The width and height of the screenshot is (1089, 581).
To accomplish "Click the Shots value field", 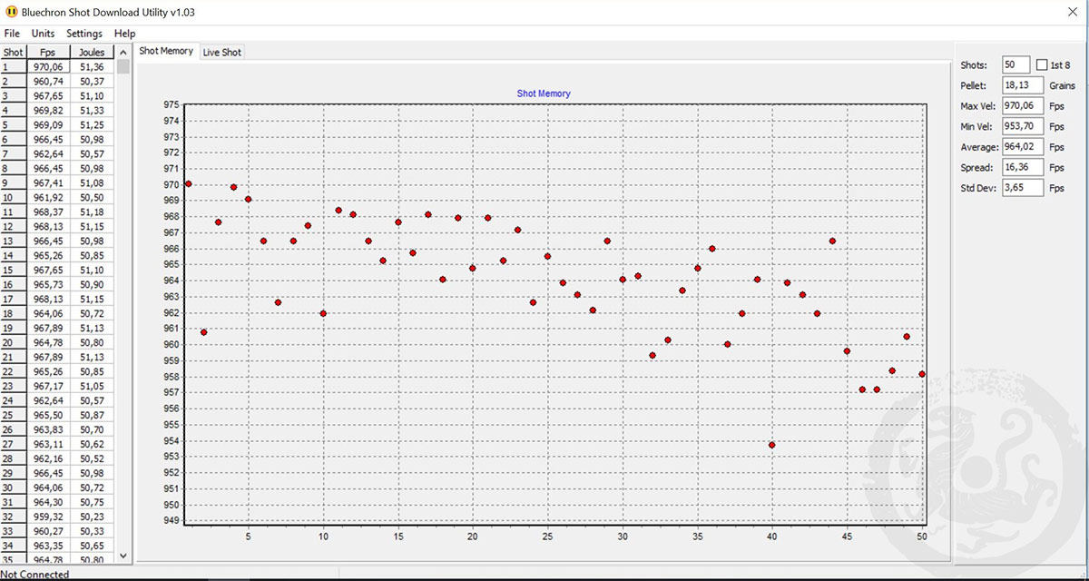I will [1015, 65].
